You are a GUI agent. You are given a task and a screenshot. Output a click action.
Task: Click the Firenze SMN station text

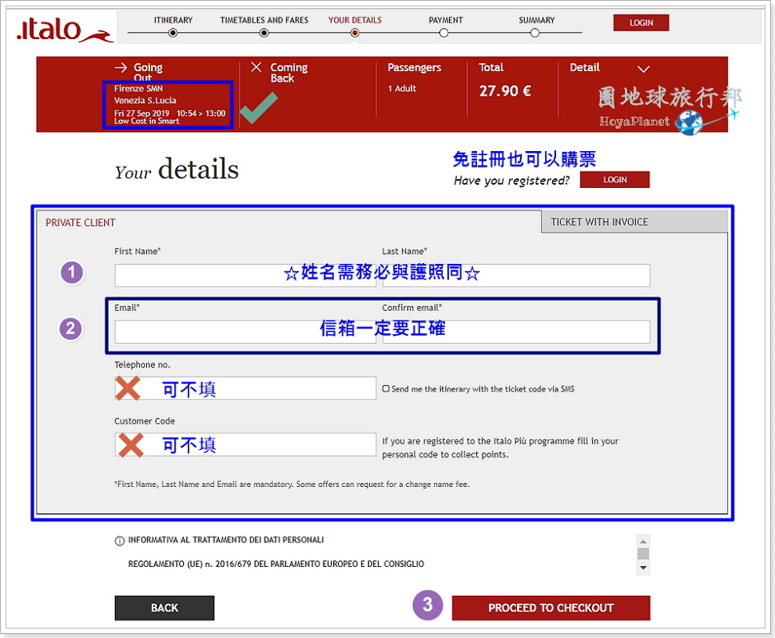[x=138, y=89]
